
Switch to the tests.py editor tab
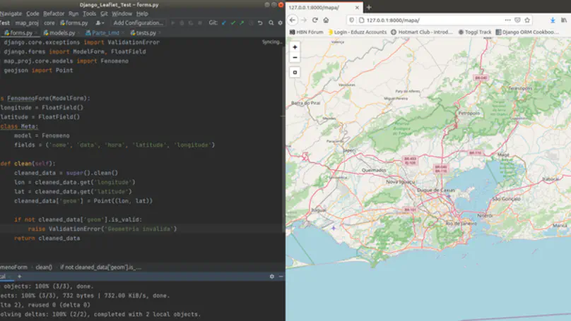(x=146, y=32)
